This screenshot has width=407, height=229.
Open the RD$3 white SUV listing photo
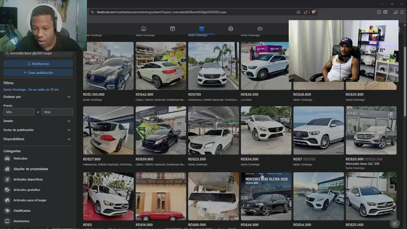108,196
